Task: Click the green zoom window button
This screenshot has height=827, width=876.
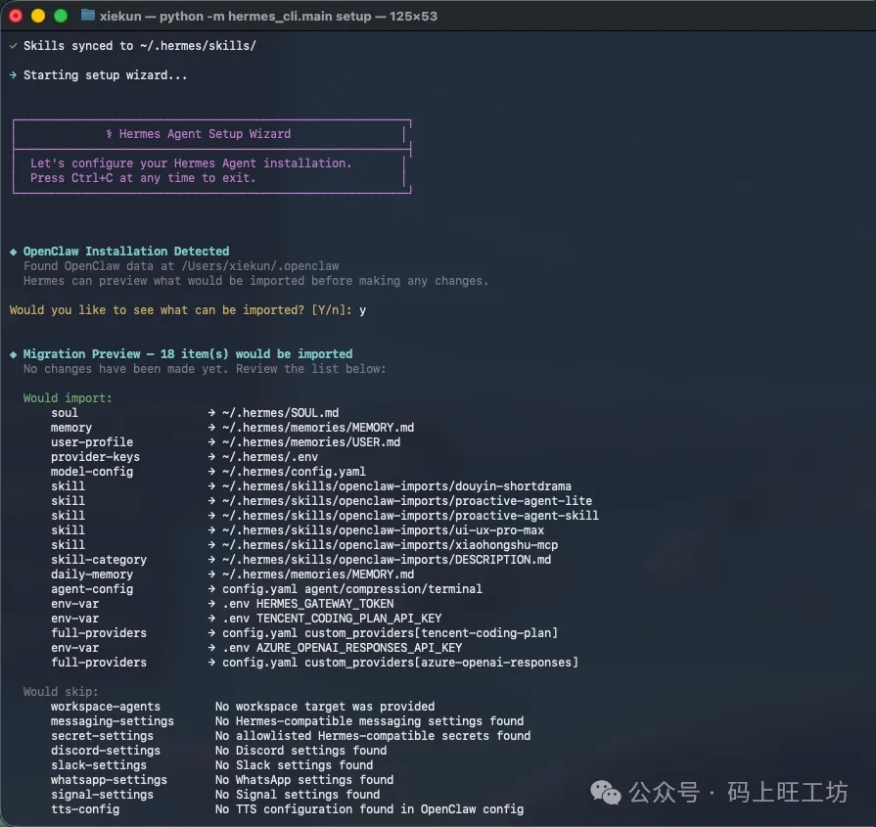Action: pos(61,16)
